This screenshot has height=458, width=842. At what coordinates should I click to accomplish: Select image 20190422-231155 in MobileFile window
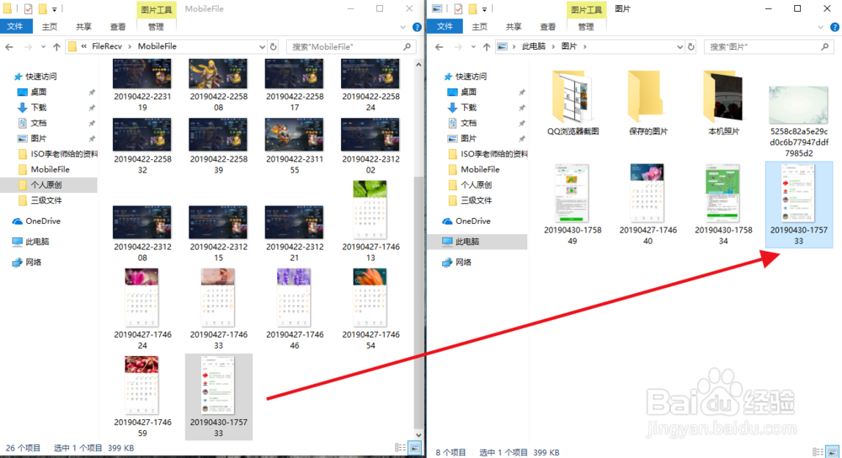click(294, 146)
